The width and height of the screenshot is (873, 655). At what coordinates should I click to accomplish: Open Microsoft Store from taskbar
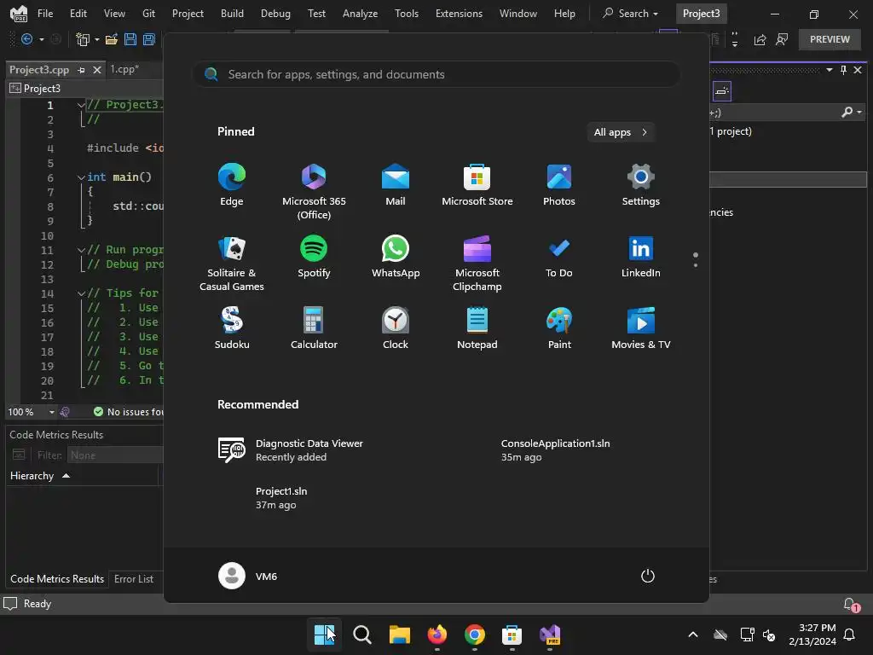[512, 635]
